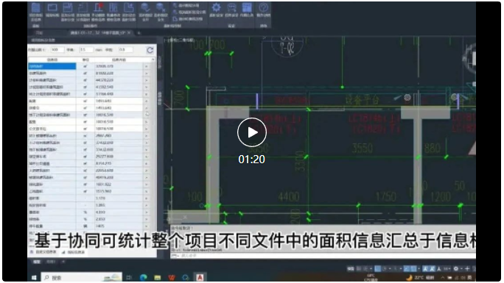Click the magnifier globe check icon in ribbon
504x283 pixels.
(x=145, y=7)
